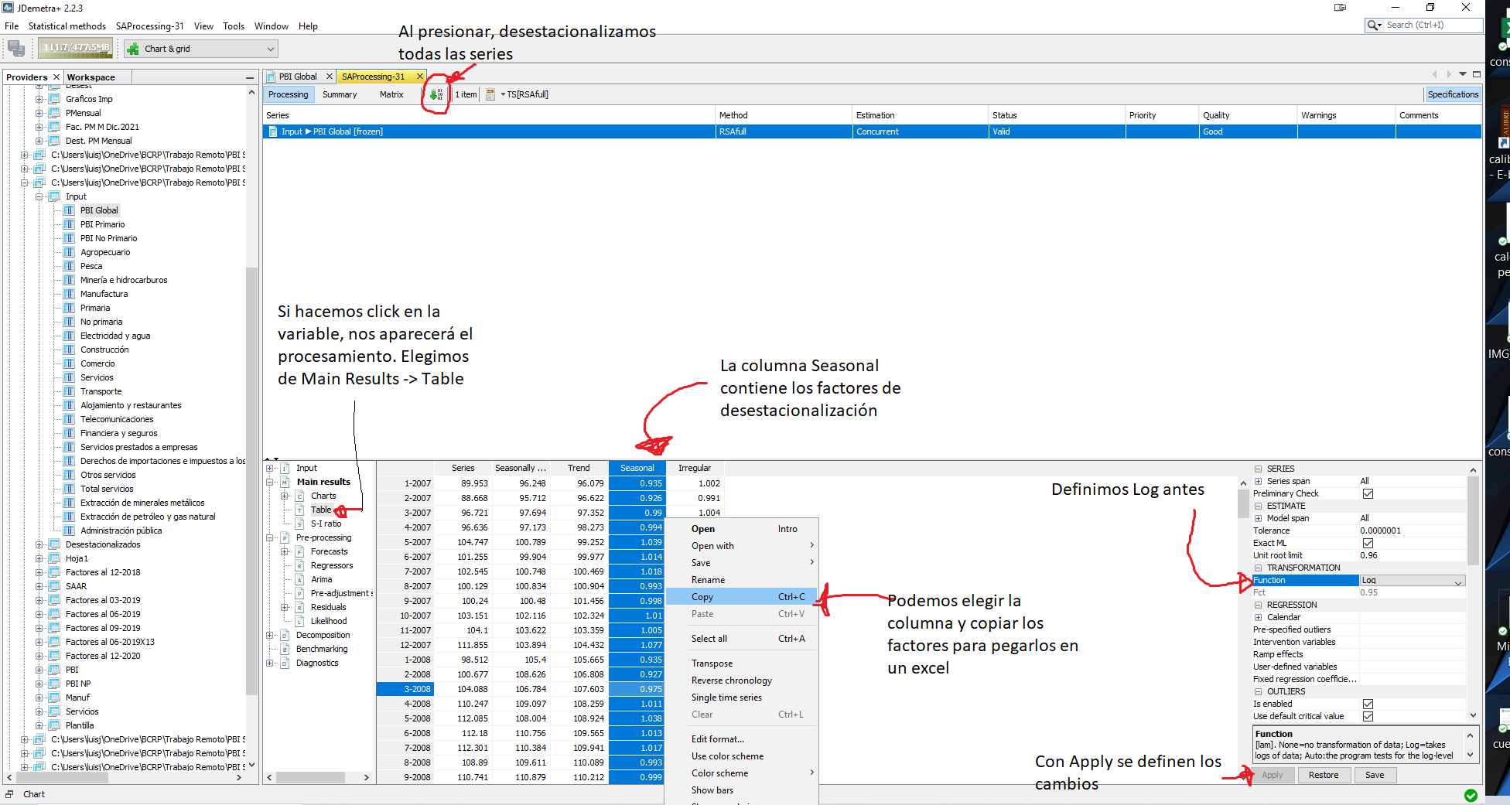Click the green status check icon at bottom right
The height and width of the screenshot is (805, 1510).
[1471, 795]
